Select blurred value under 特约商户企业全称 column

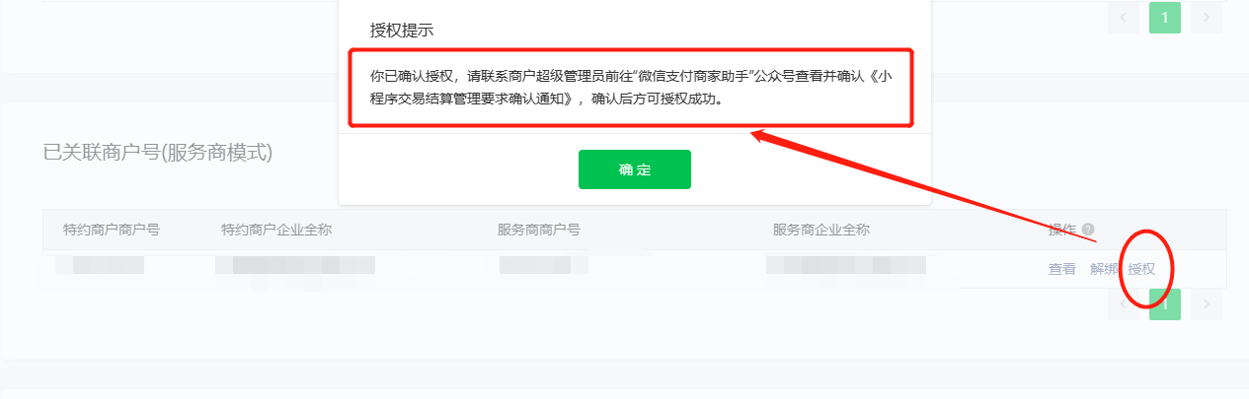tap(295, 265)
